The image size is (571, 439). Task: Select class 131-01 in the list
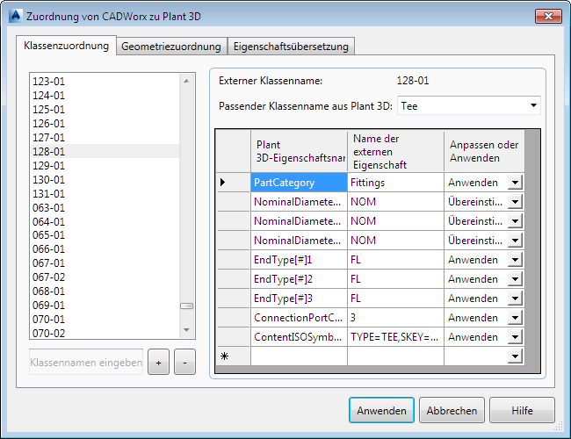105,193
